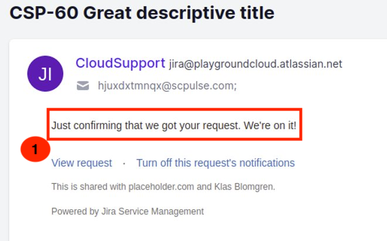Click the CloudSupport sender name
The width and height of the screenshot is (387, 241).
pyautogui.click(x=120, y=63)
